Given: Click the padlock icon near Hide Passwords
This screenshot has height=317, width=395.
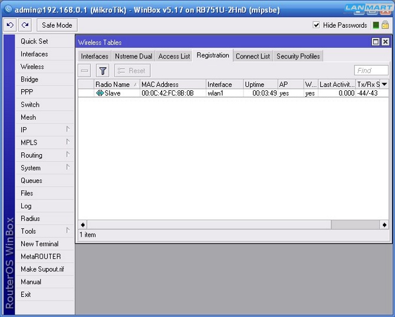Looking at the screenshot, I should tap(385, 25).
